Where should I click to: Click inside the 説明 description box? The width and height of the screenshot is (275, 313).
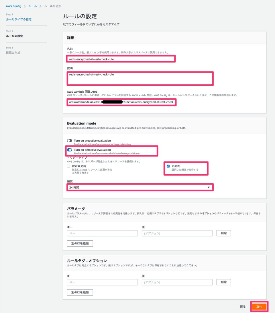(x=139, y=77)
